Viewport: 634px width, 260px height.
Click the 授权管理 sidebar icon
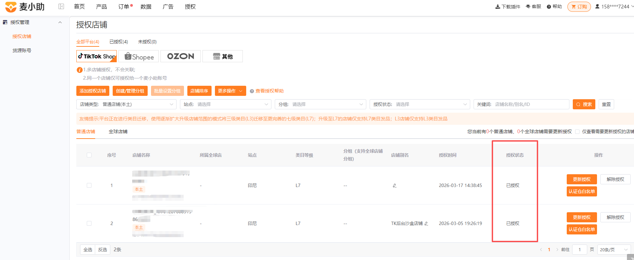[x=5, y=22]
